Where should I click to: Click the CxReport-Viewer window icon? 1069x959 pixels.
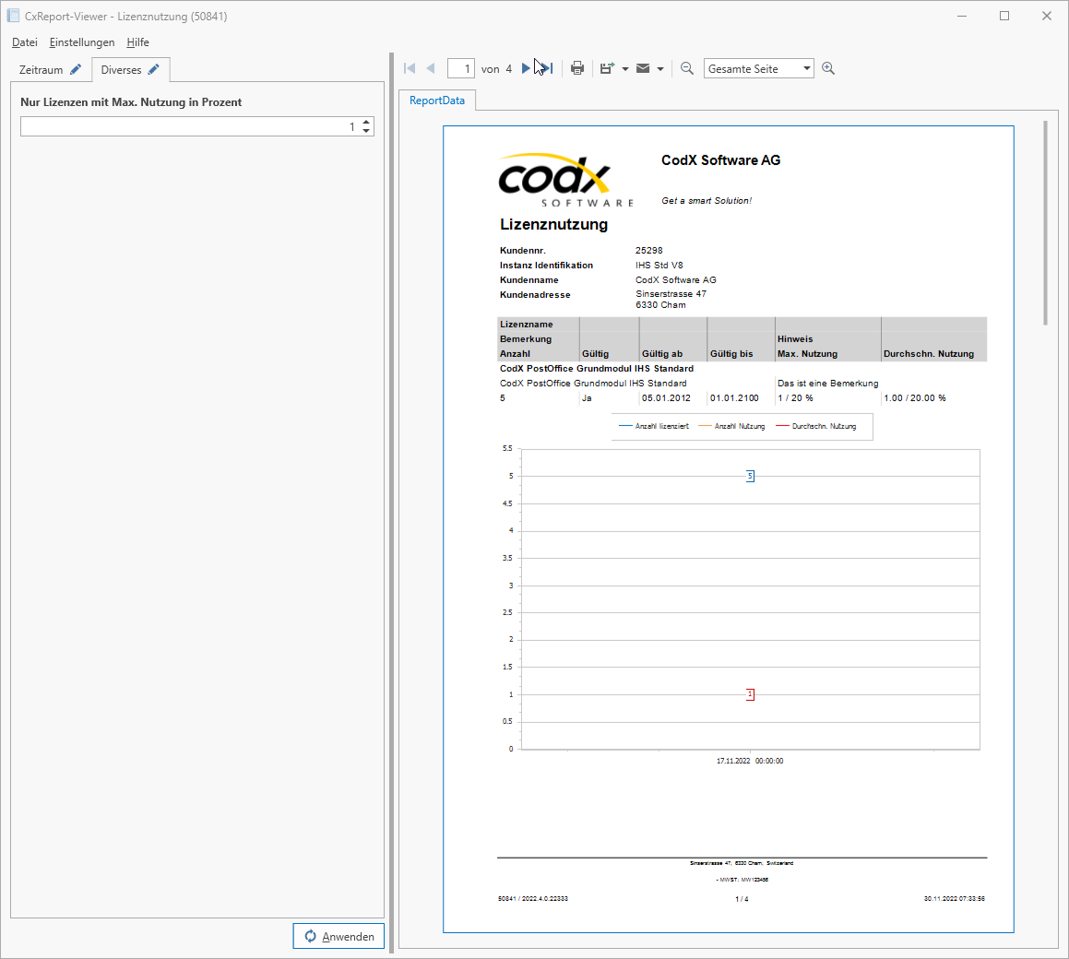tap(13, 16)
